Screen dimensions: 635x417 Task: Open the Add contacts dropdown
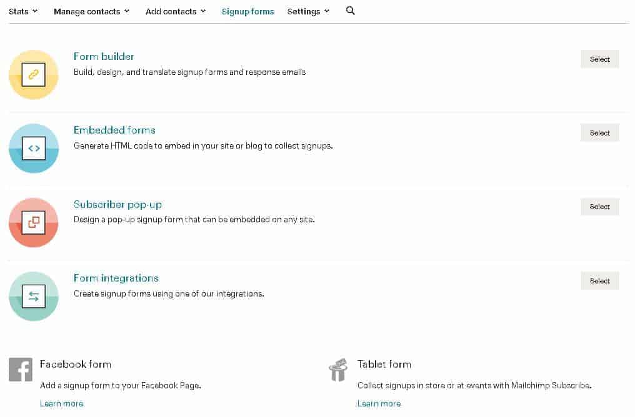pos(176,11)
